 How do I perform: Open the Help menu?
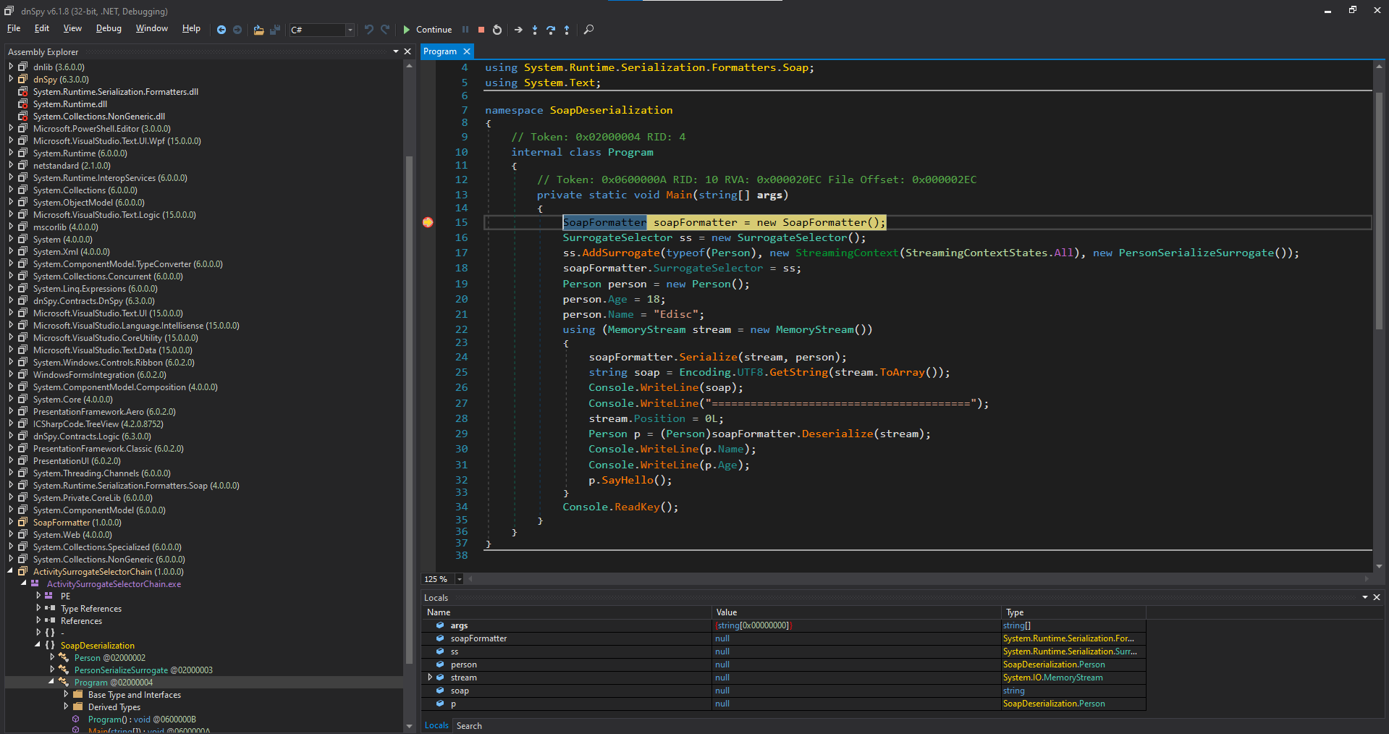click(x=191, y=28)
